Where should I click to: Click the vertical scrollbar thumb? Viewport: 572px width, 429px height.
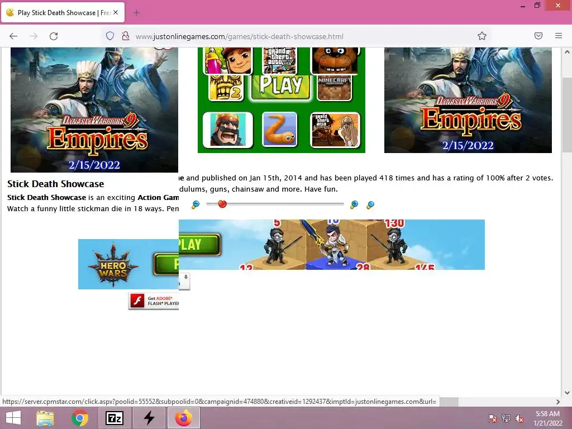pyautogui.click(x=567, y=115)
